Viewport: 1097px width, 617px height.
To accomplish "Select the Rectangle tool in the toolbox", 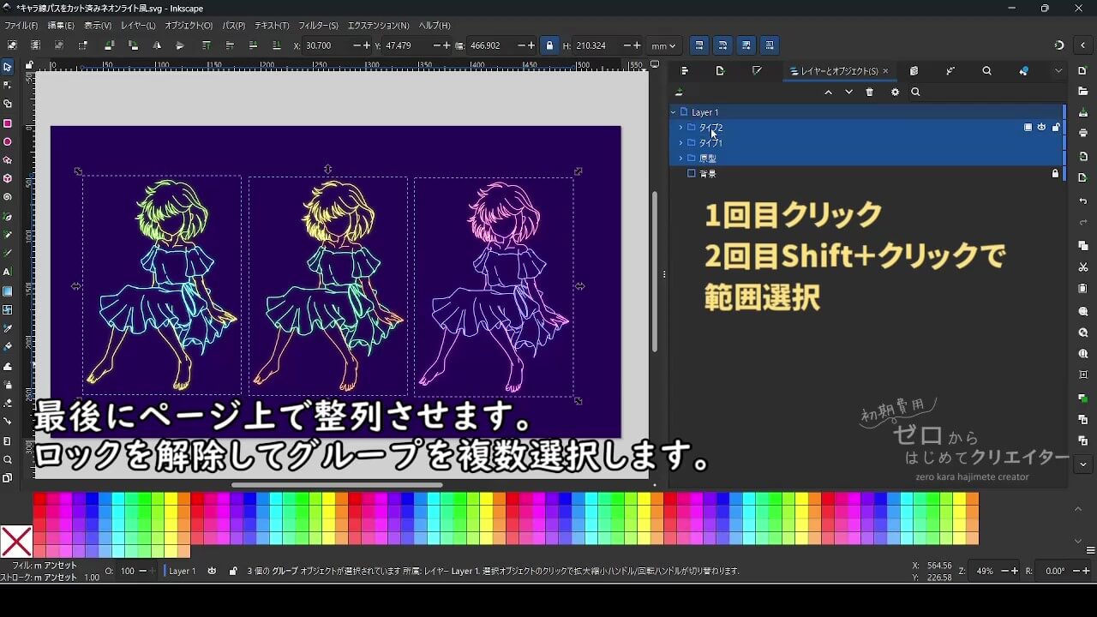I will [x=8, y=123].
